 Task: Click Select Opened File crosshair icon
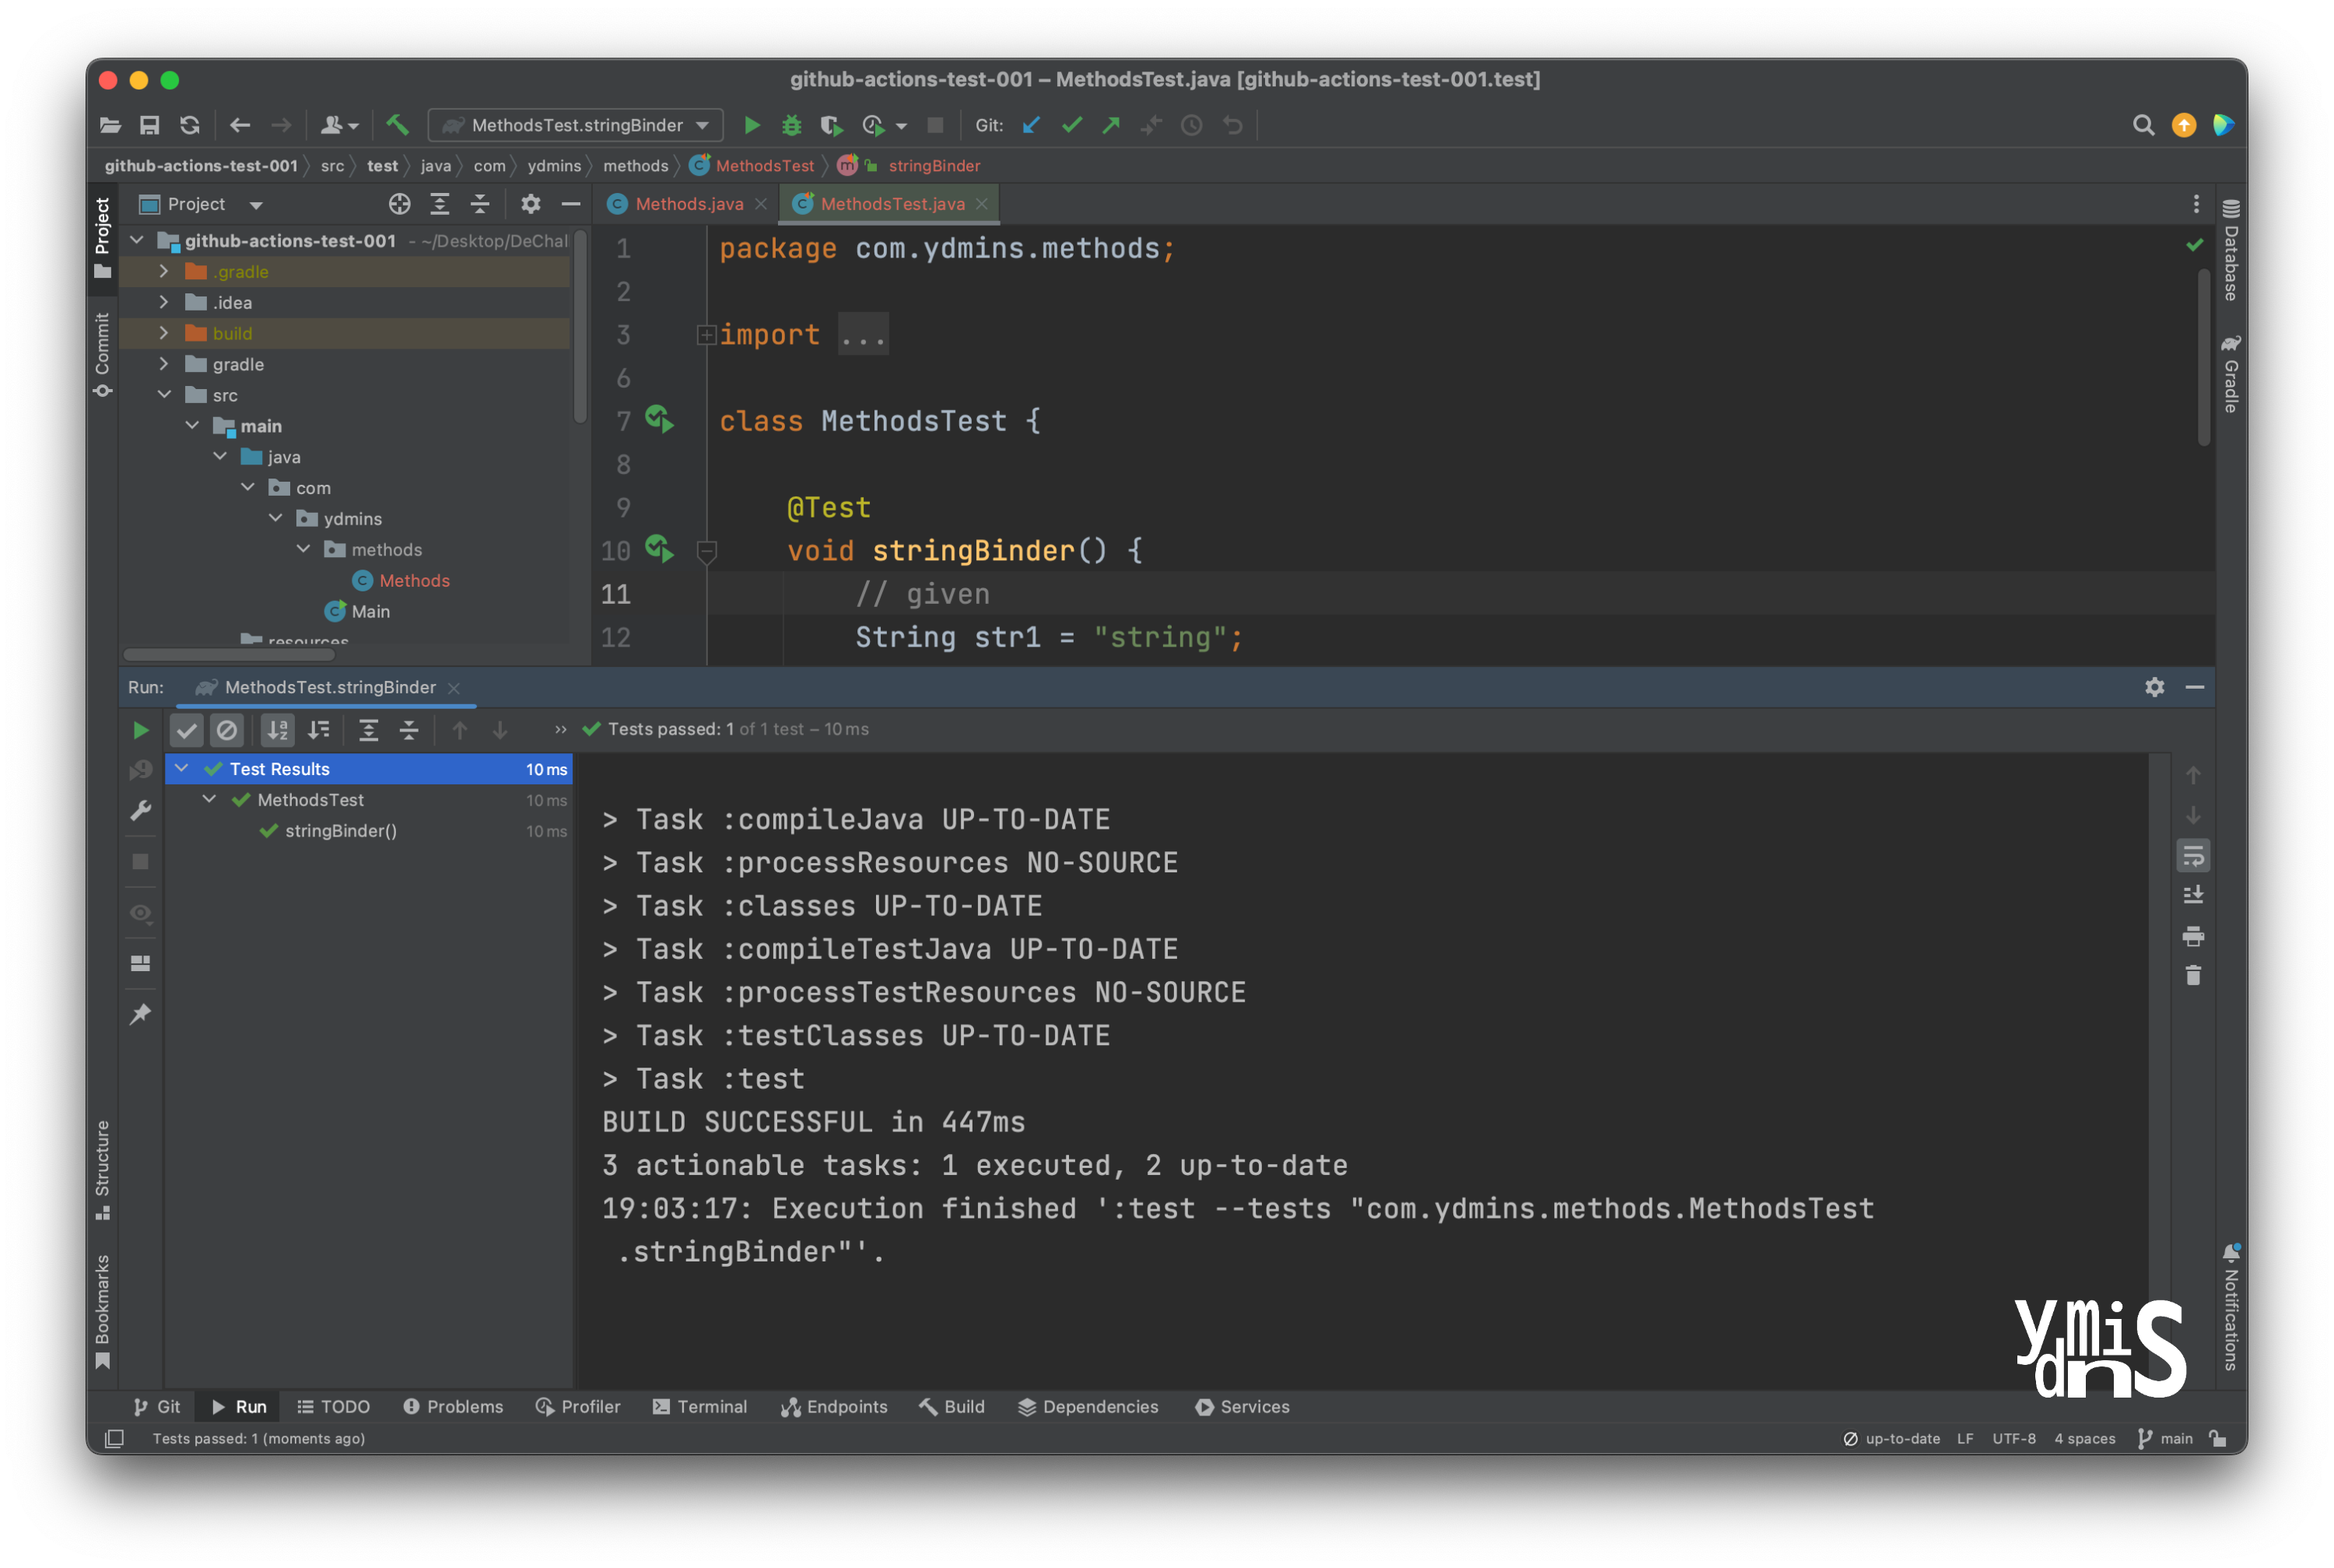tap(399, 204)
